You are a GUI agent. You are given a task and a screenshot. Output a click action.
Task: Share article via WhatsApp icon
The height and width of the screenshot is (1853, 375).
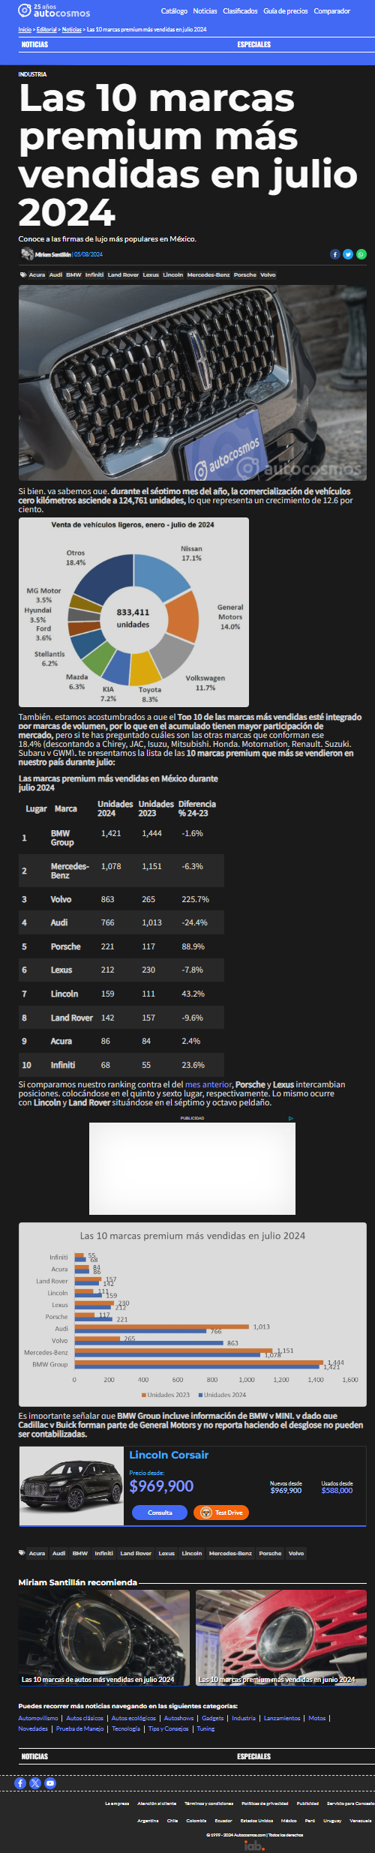[361, 254]
